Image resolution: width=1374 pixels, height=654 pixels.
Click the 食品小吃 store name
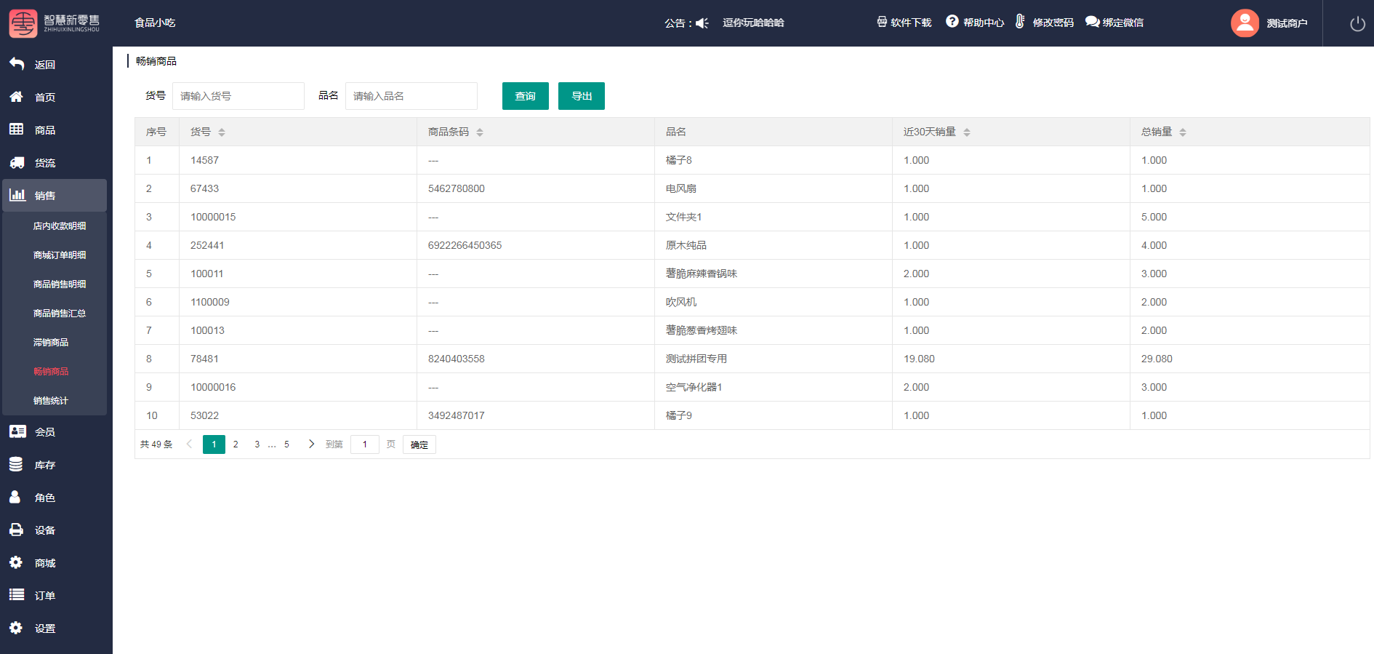(x=155, y=23)
